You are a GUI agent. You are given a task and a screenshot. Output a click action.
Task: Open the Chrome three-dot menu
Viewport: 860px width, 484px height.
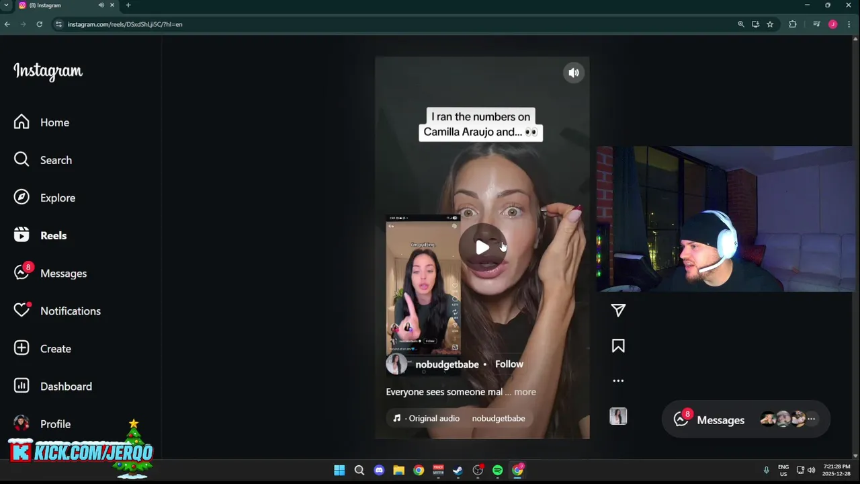pyautogui.click(x=849, y=24)
